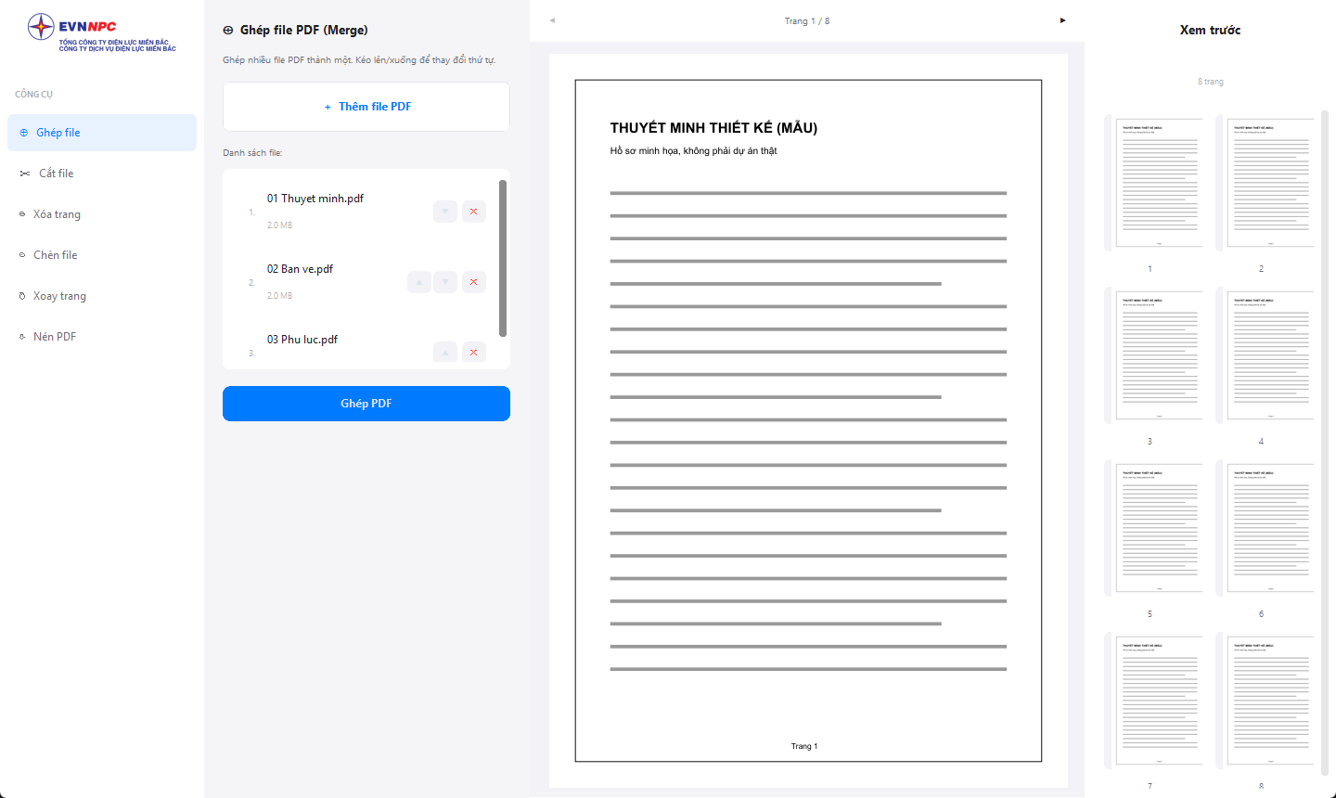Open the Xoay trang tool
1336x798 pixels.
[x=102, y=296]
